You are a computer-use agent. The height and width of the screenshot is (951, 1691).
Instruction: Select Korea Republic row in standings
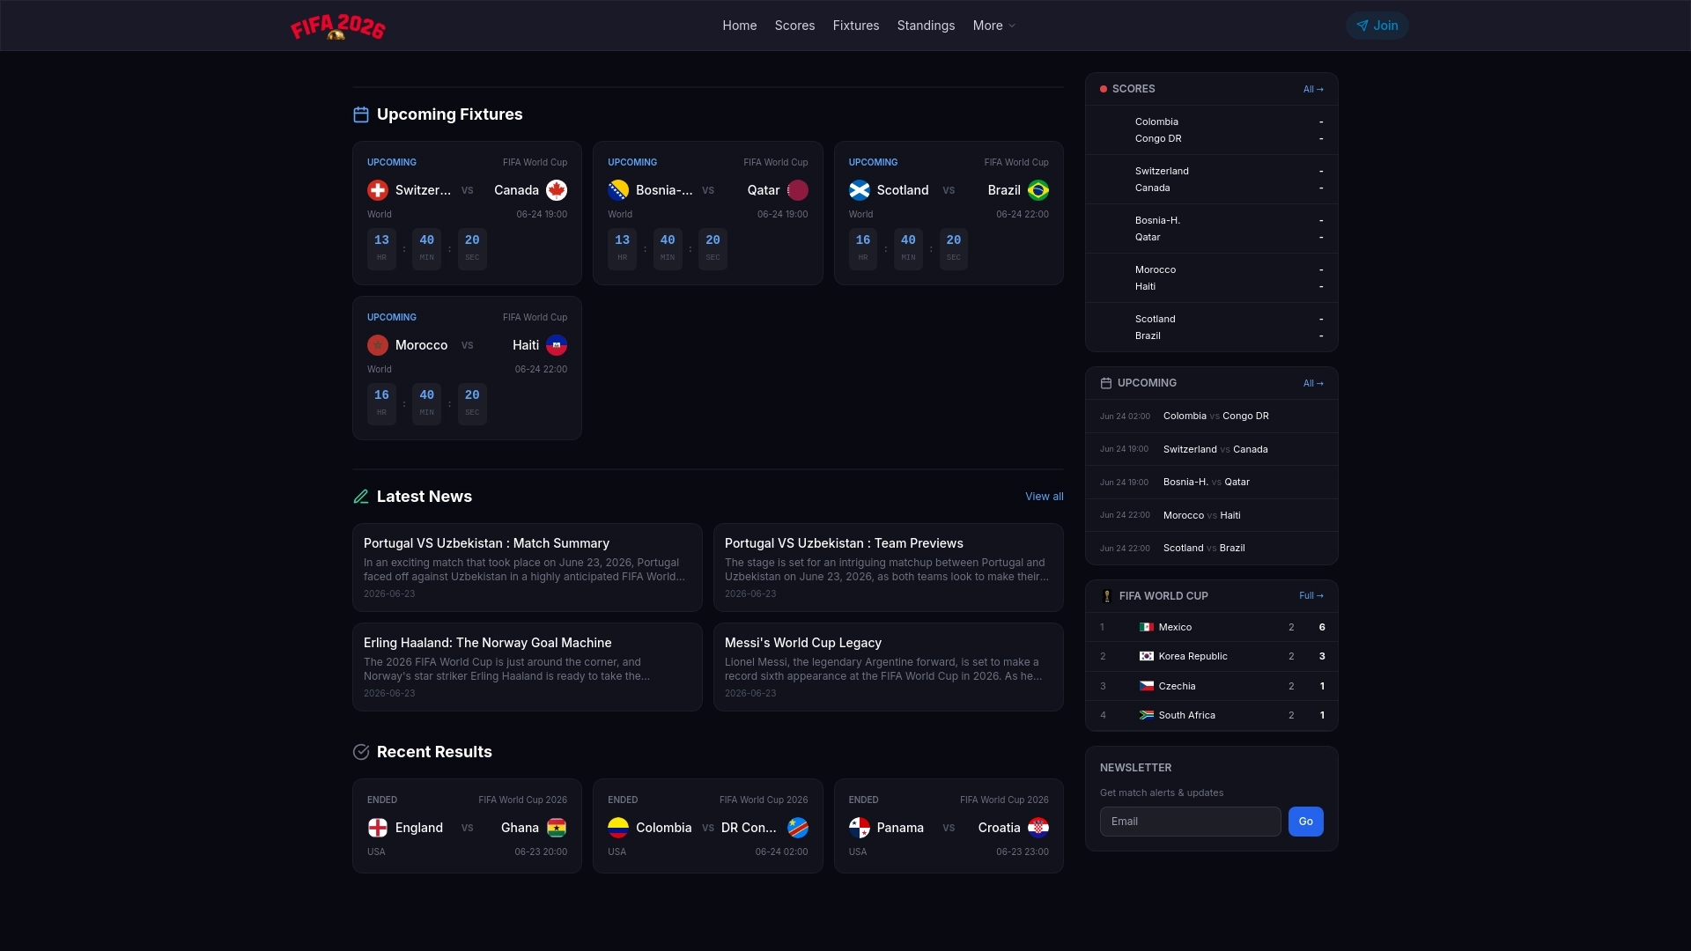click(1212, 657)
